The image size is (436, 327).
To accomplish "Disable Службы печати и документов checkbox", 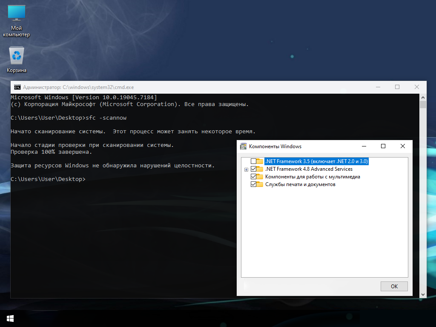I will (253, 184).
